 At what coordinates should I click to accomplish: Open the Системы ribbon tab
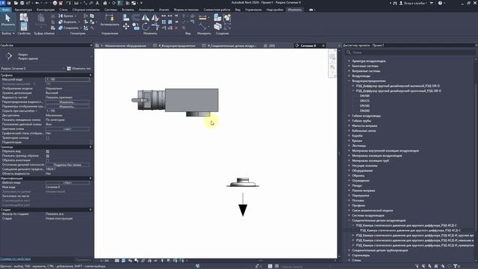point(111,10)
